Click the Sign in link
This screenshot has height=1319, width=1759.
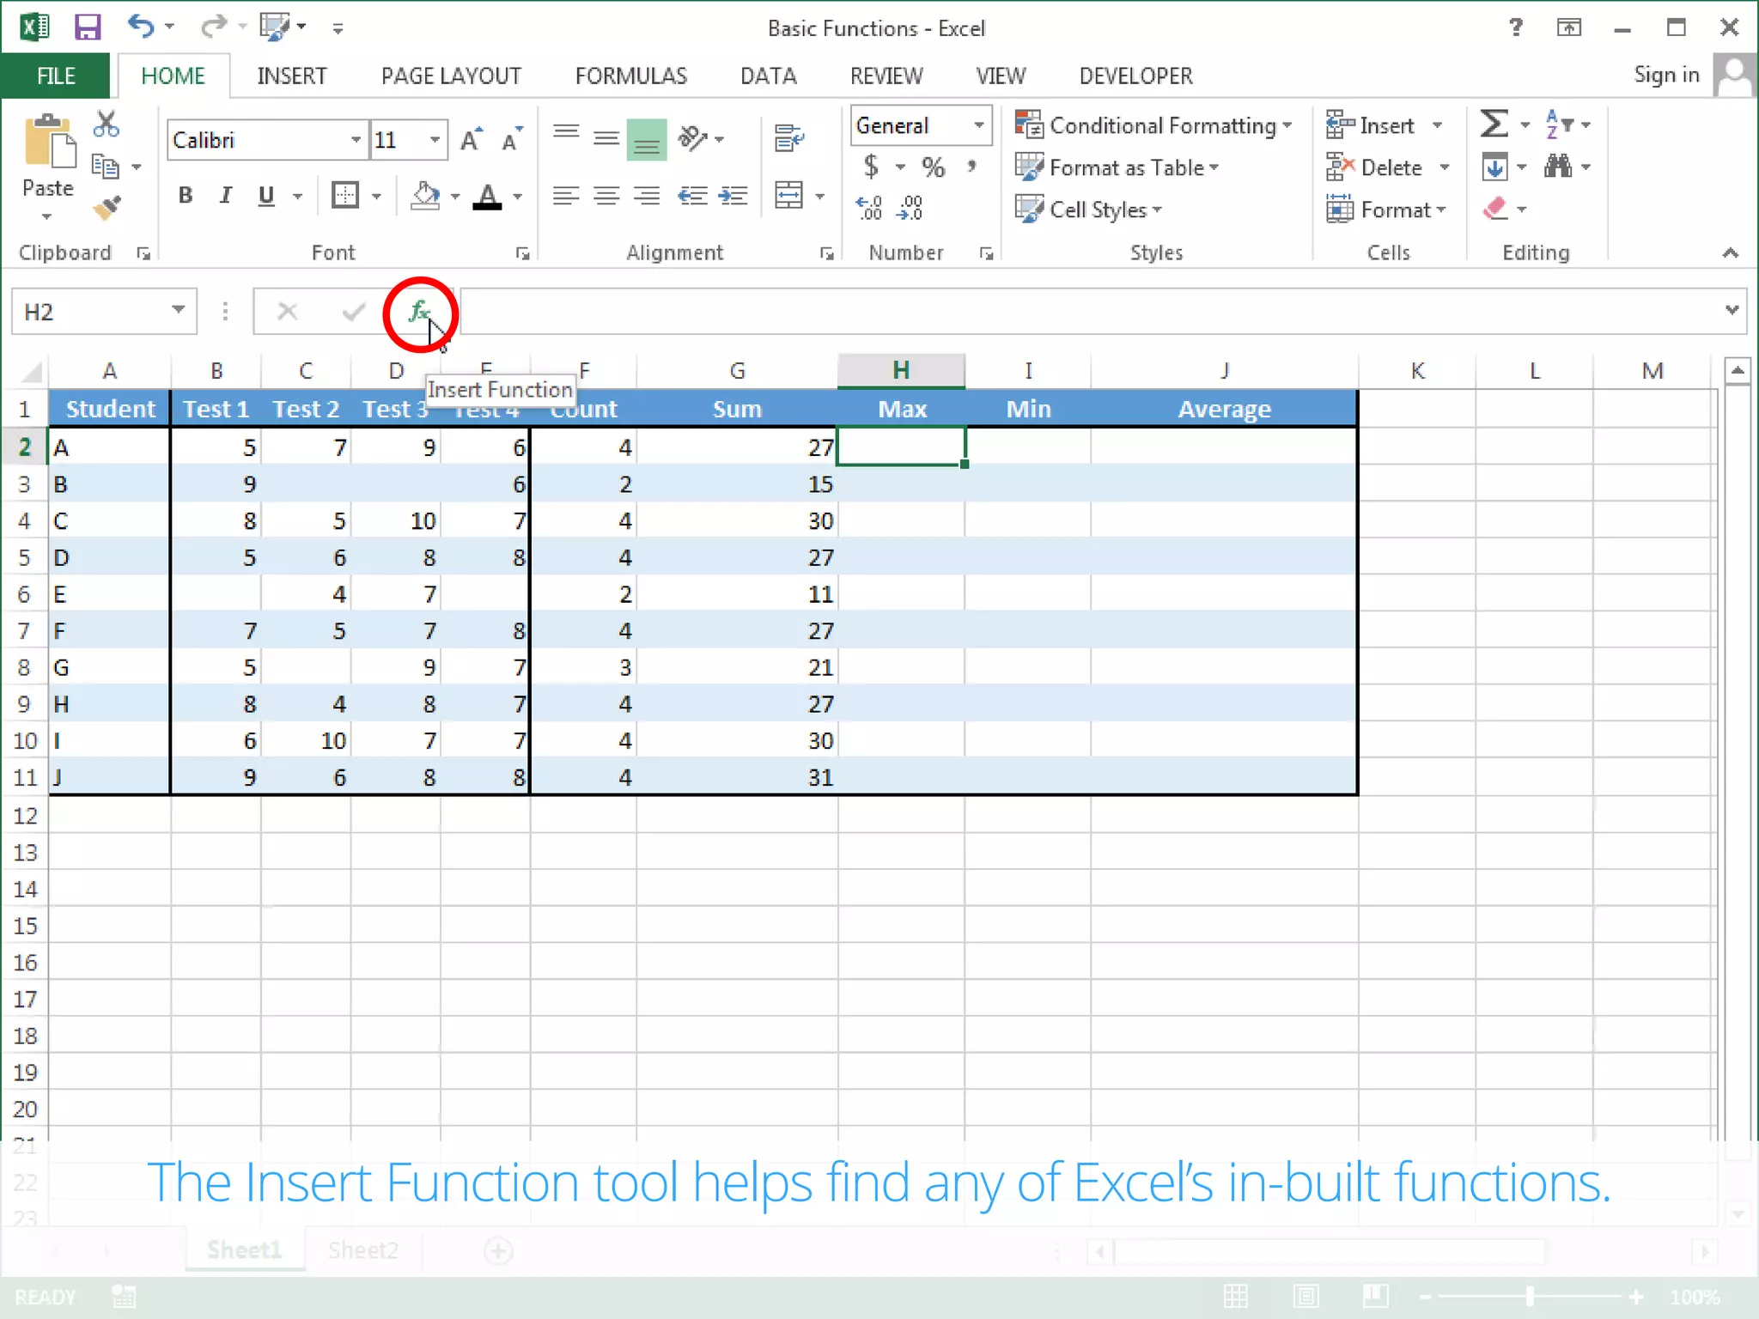1666,75
